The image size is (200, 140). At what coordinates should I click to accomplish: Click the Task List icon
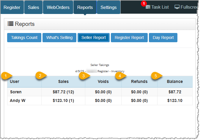pos(148,7)
